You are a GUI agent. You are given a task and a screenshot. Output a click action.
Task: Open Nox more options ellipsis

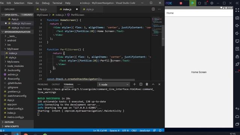tap(237, 72)
